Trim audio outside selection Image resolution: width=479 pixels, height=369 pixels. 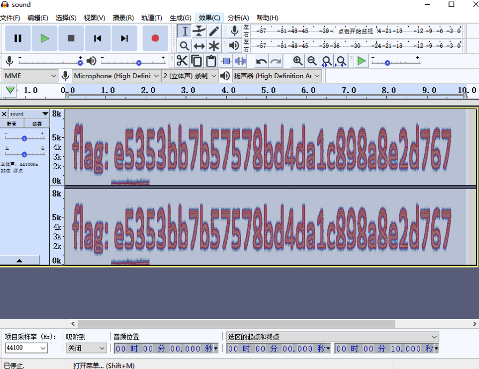[226, 61]
